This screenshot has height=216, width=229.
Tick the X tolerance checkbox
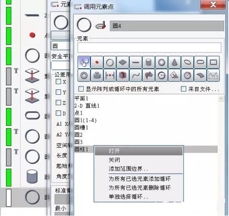coord(58,82)
